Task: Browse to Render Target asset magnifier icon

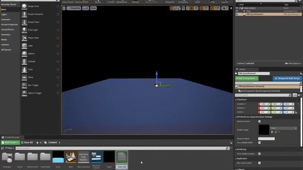Action: (276, 132)
